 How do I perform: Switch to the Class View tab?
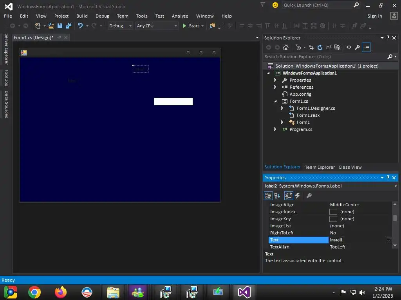coord(350,167)
